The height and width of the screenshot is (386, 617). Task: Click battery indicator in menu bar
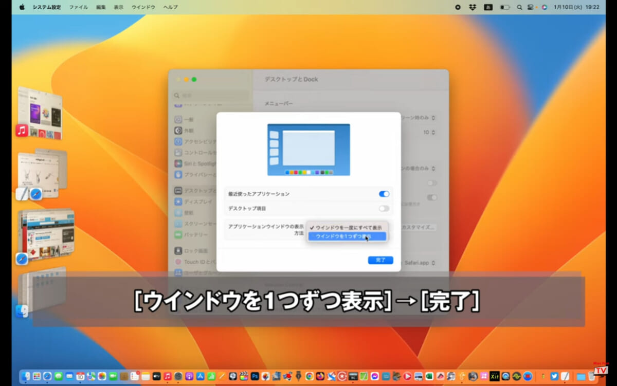coord(505,7)
